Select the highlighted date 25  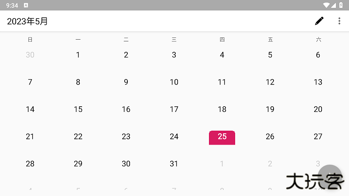[222, 137]
